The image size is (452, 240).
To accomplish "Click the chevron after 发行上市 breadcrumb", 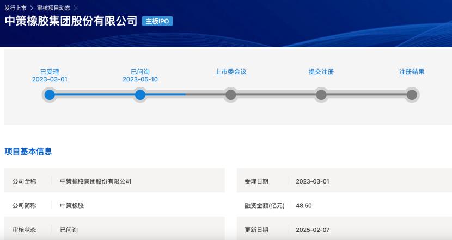I will pos(32,8).
